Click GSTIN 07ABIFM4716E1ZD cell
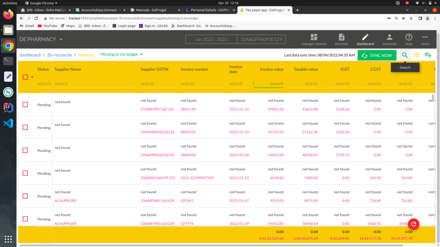This screenshot has height=247, width=440. 157,109
